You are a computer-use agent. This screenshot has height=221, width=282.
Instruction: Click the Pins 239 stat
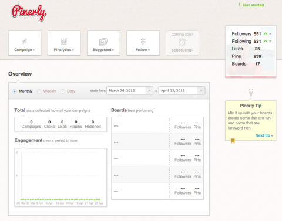[247, 56]
